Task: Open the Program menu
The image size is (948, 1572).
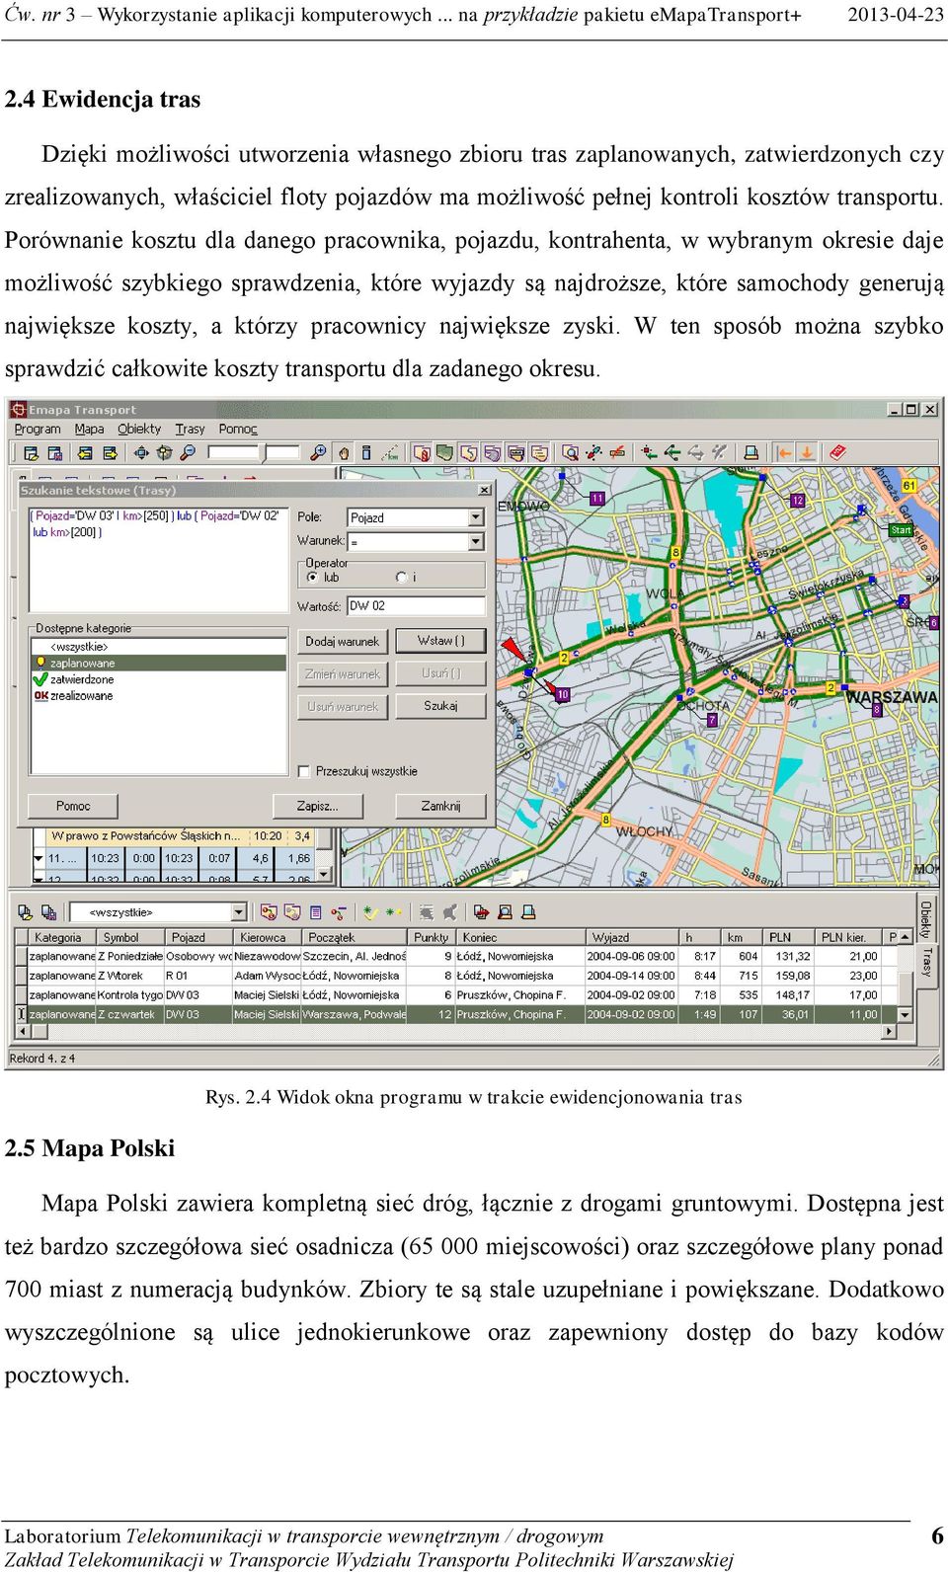Action: (38, 429)
